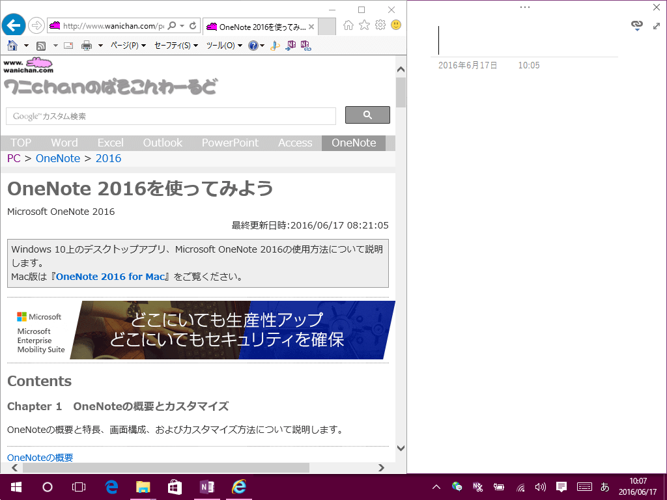Click the smiley feedback icon
The image size is (667, 500).
click(396, 25)
